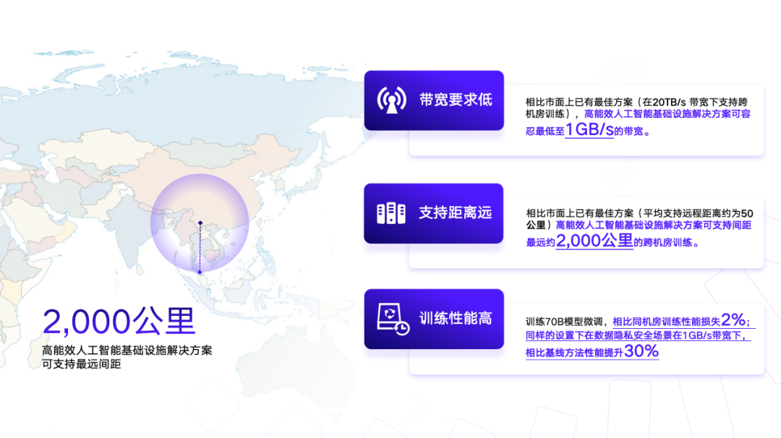Click the large 2% figure in the performance card
781x438 pixels.
[x=733, y=320]
